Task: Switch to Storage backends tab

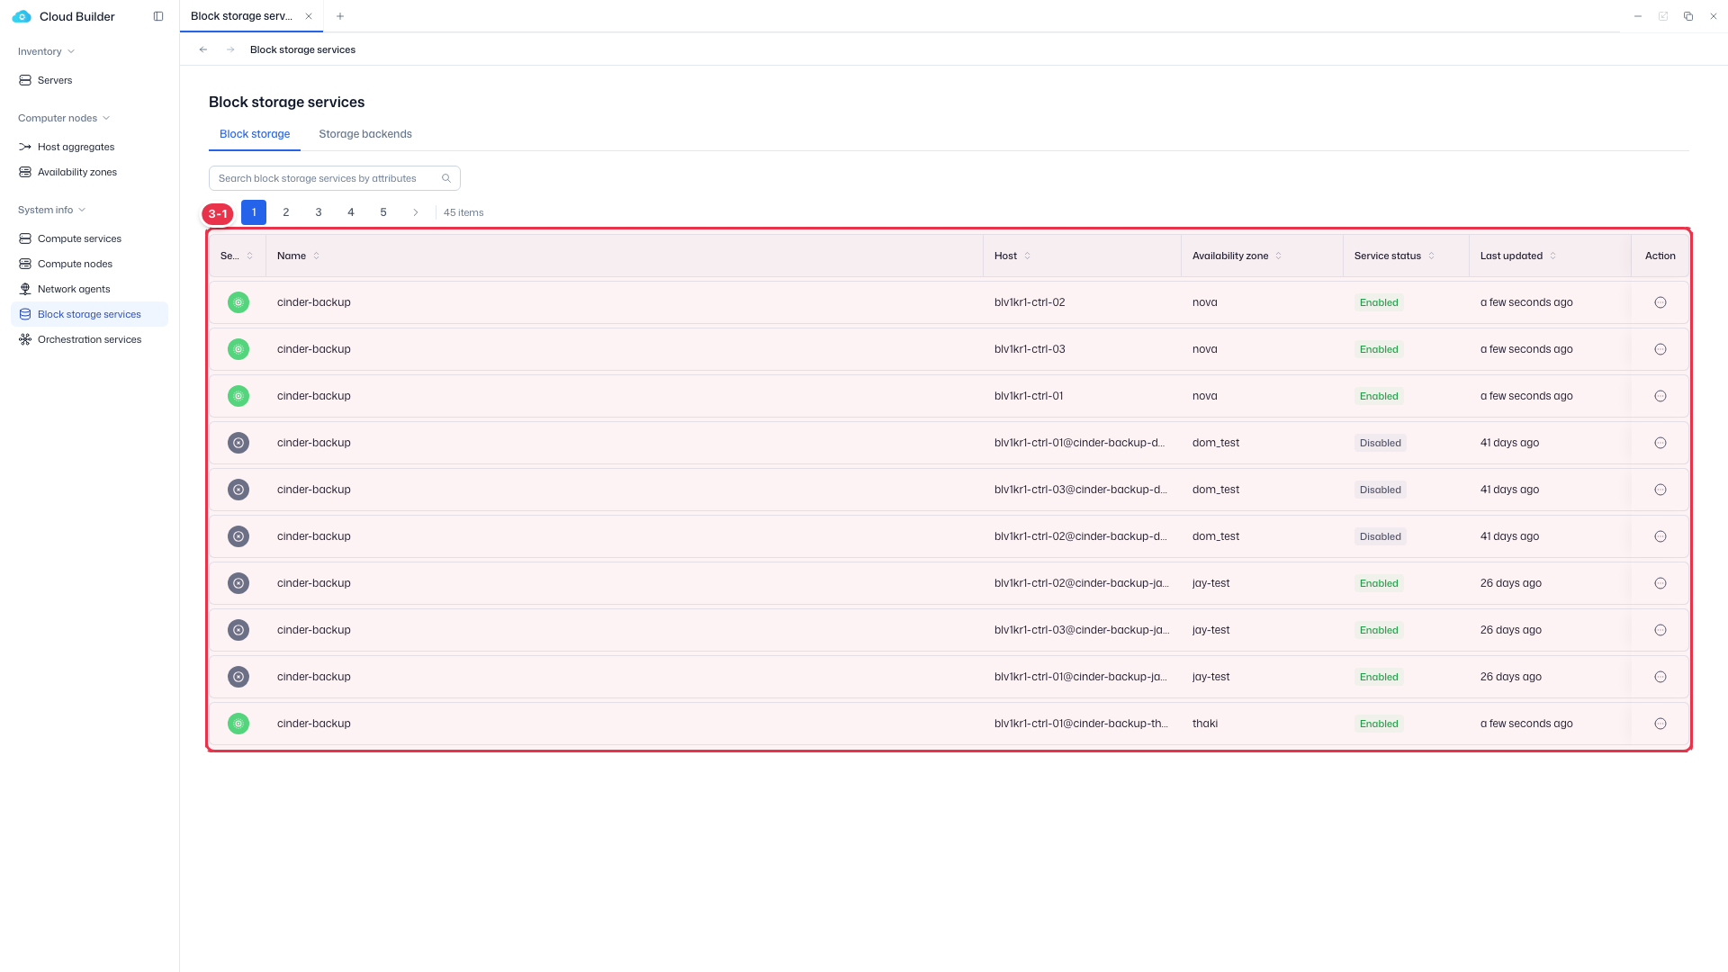Action: [x=365, y=134]
